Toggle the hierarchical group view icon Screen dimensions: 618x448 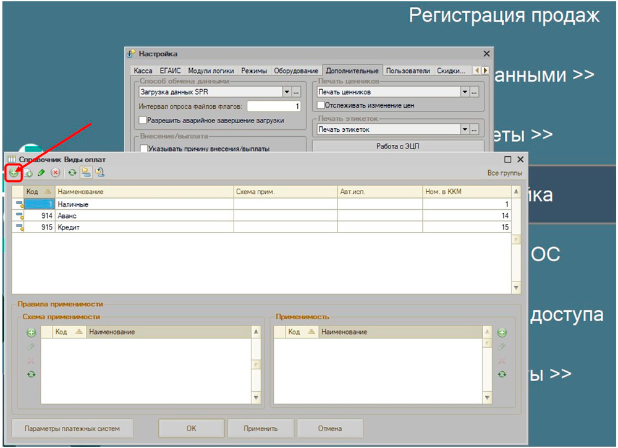pyautogui.click(x=85, y=173)
